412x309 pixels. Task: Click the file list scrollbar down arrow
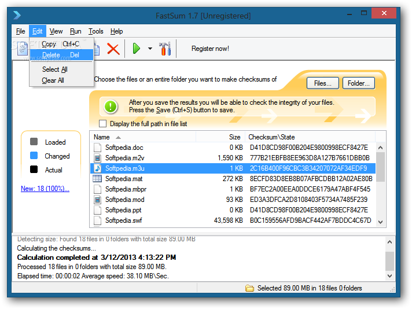point(381,222)
